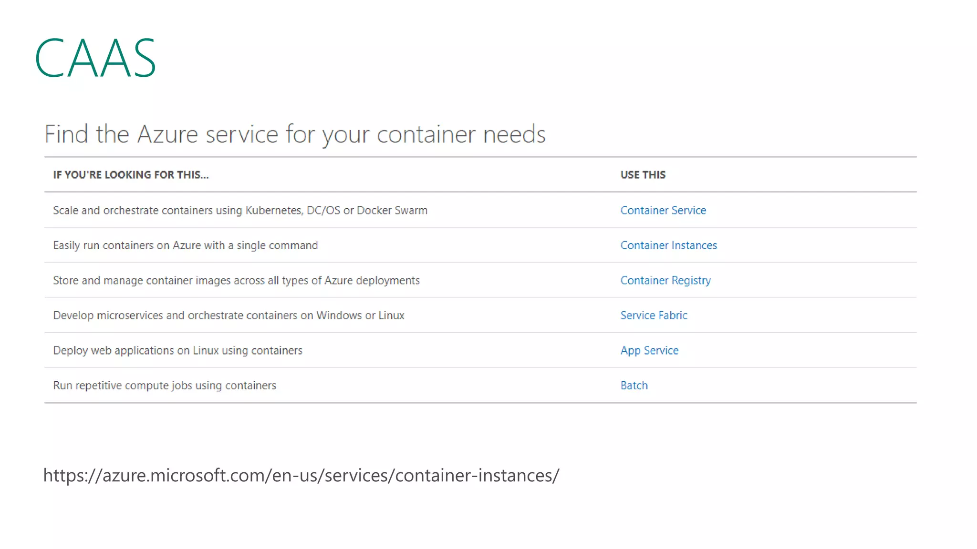
Task: Open the Container Service link
Action: 663,210
